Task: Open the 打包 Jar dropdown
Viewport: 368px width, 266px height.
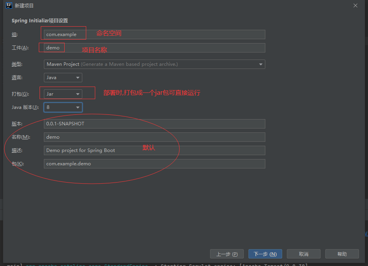Action: click(x=63, y=94)
